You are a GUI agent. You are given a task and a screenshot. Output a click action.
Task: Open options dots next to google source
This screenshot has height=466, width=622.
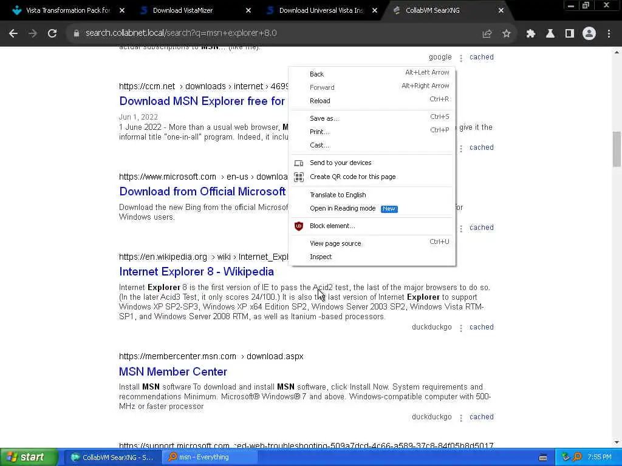coord(460,58)
